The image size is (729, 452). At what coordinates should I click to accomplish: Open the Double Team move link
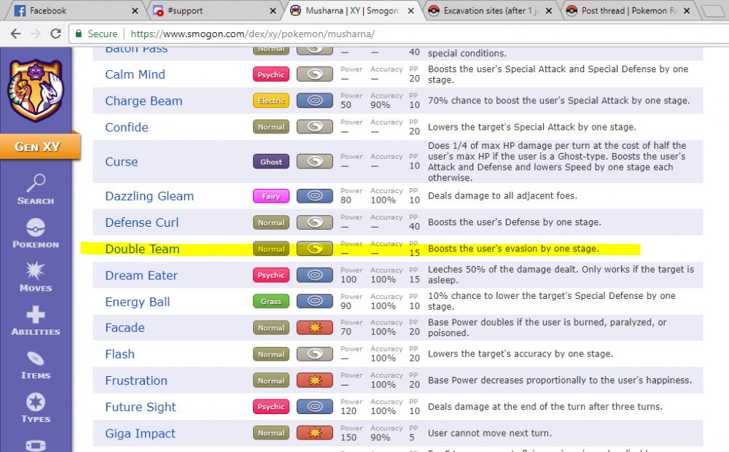coord(142,249)
